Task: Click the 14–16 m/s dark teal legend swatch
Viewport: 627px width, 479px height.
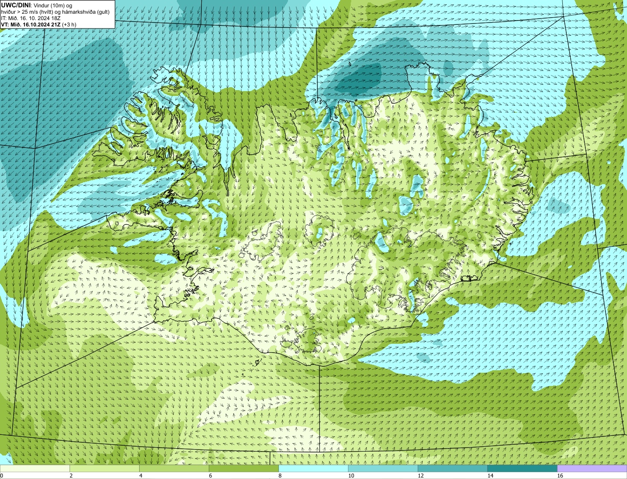Action: [523, 469]
